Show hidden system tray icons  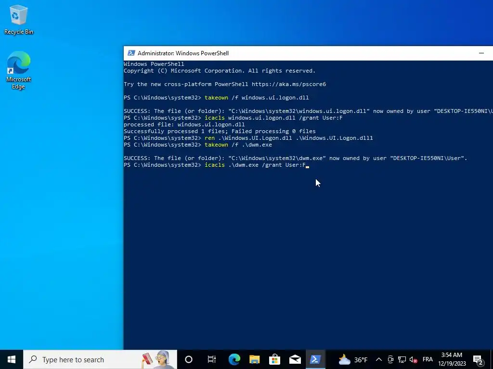point(379,359)
